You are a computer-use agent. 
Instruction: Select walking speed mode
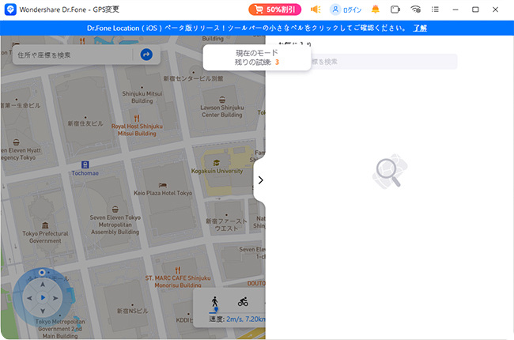[x=214, y=302]
